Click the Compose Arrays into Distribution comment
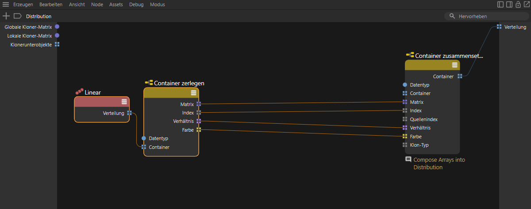This screenshot has width=531, height=209. coord(439,163)
